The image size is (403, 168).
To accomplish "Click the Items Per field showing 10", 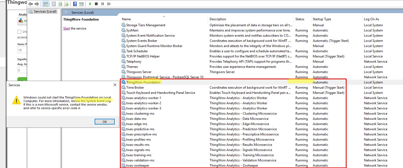I will (x=21, y=50).
